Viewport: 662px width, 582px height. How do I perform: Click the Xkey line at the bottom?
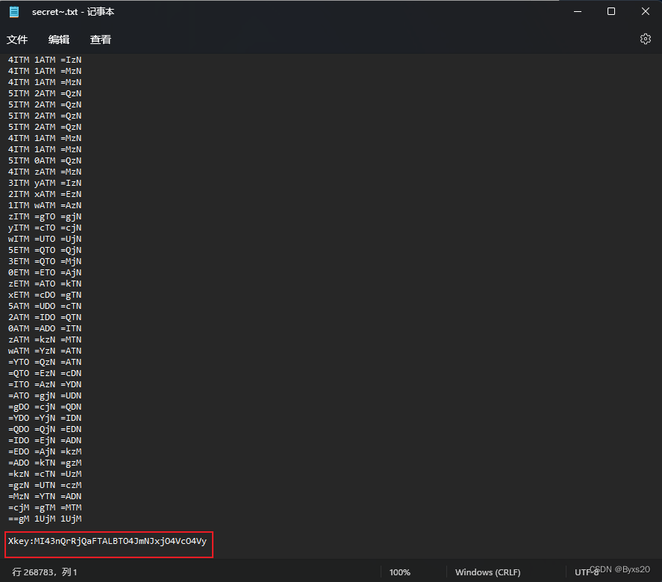coord(107,541)
